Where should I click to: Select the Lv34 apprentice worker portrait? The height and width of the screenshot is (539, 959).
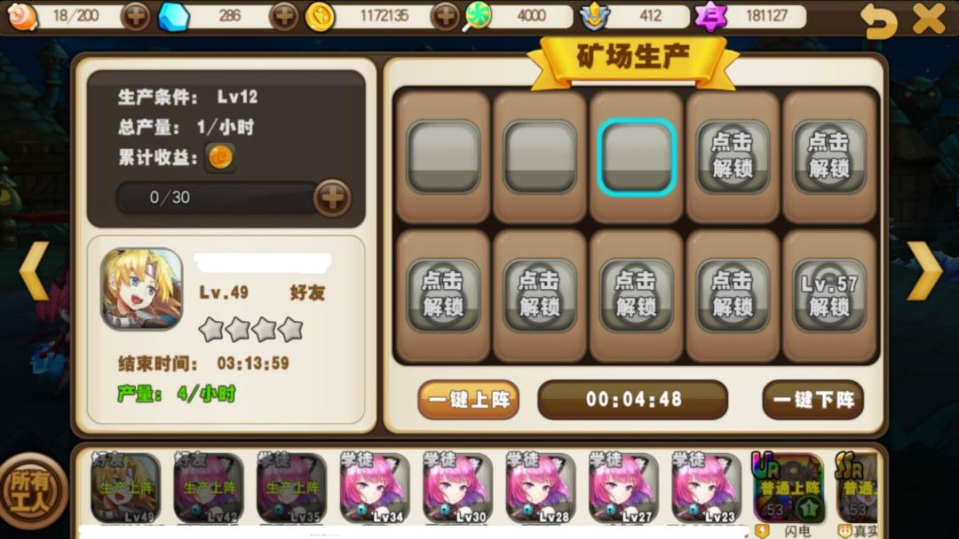click(x=375, y=488)
